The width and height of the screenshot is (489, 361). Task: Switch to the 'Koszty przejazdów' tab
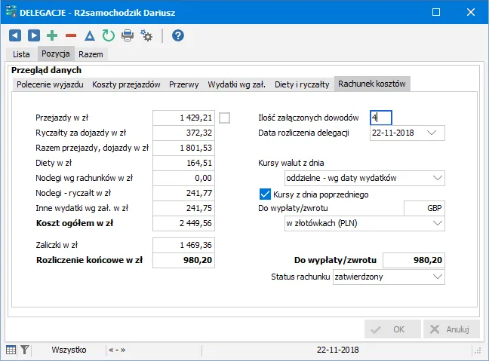(x=126, y=84)
